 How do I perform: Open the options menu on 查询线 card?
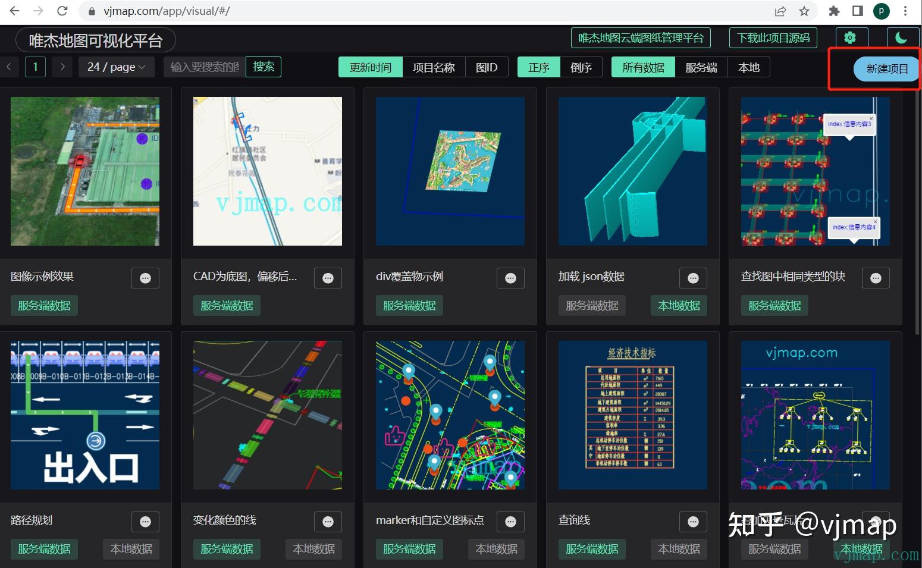693,521
